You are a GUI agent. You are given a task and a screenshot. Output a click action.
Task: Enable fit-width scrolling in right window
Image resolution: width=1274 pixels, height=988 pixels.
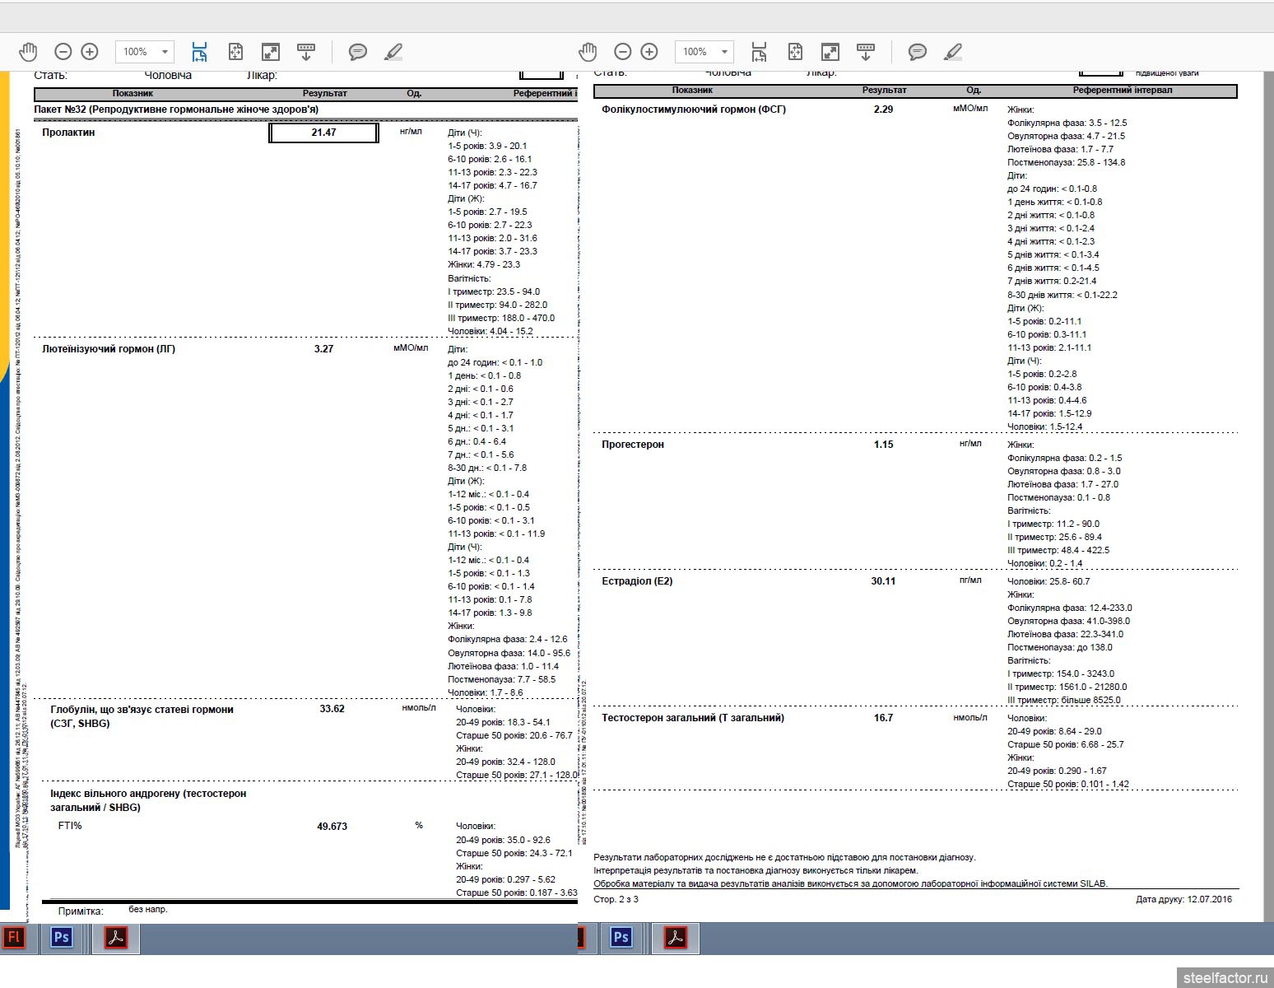point(759,52)
